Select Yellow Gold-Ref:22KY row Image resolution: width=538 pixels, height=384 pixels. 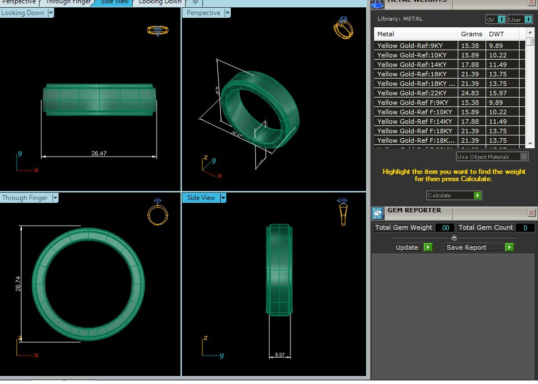415,93
